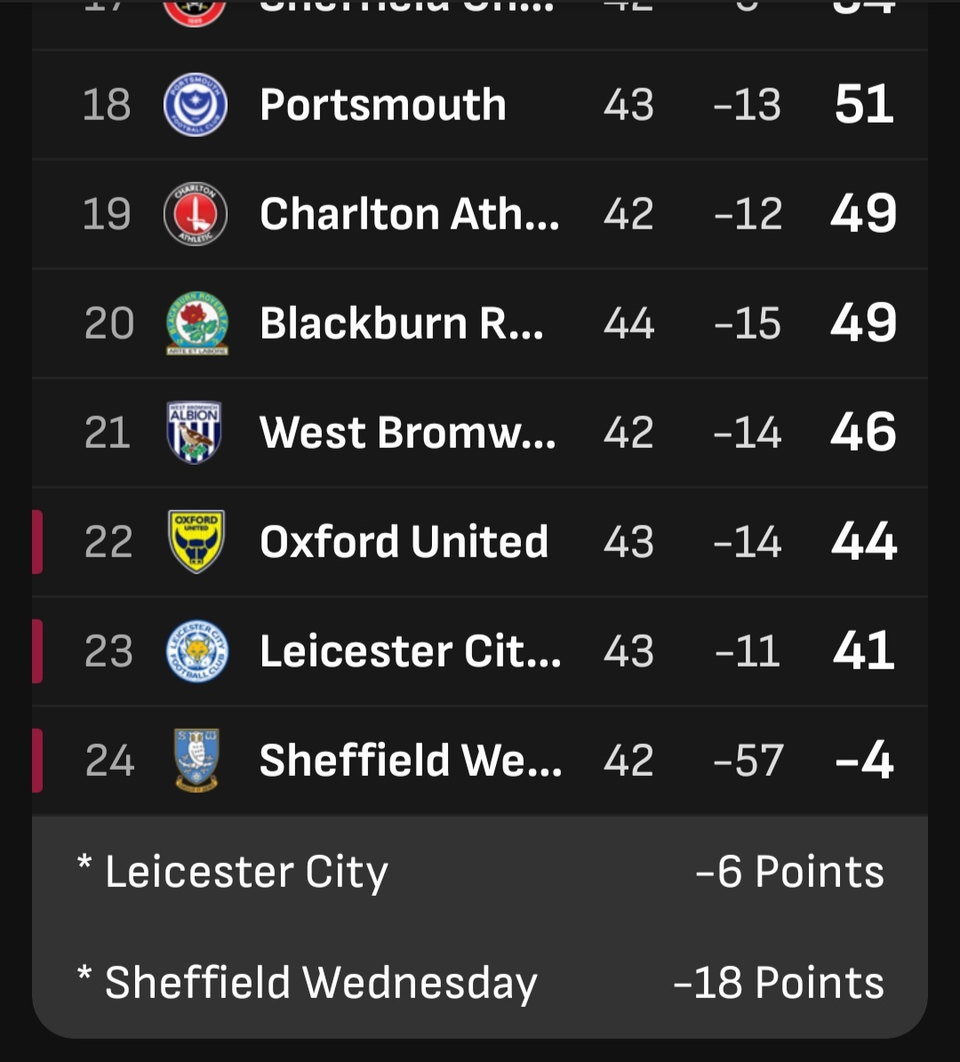The image size is (960, 1062).
Task: Click the Oxford United yellow crest
Action: (x=196, y=541)
